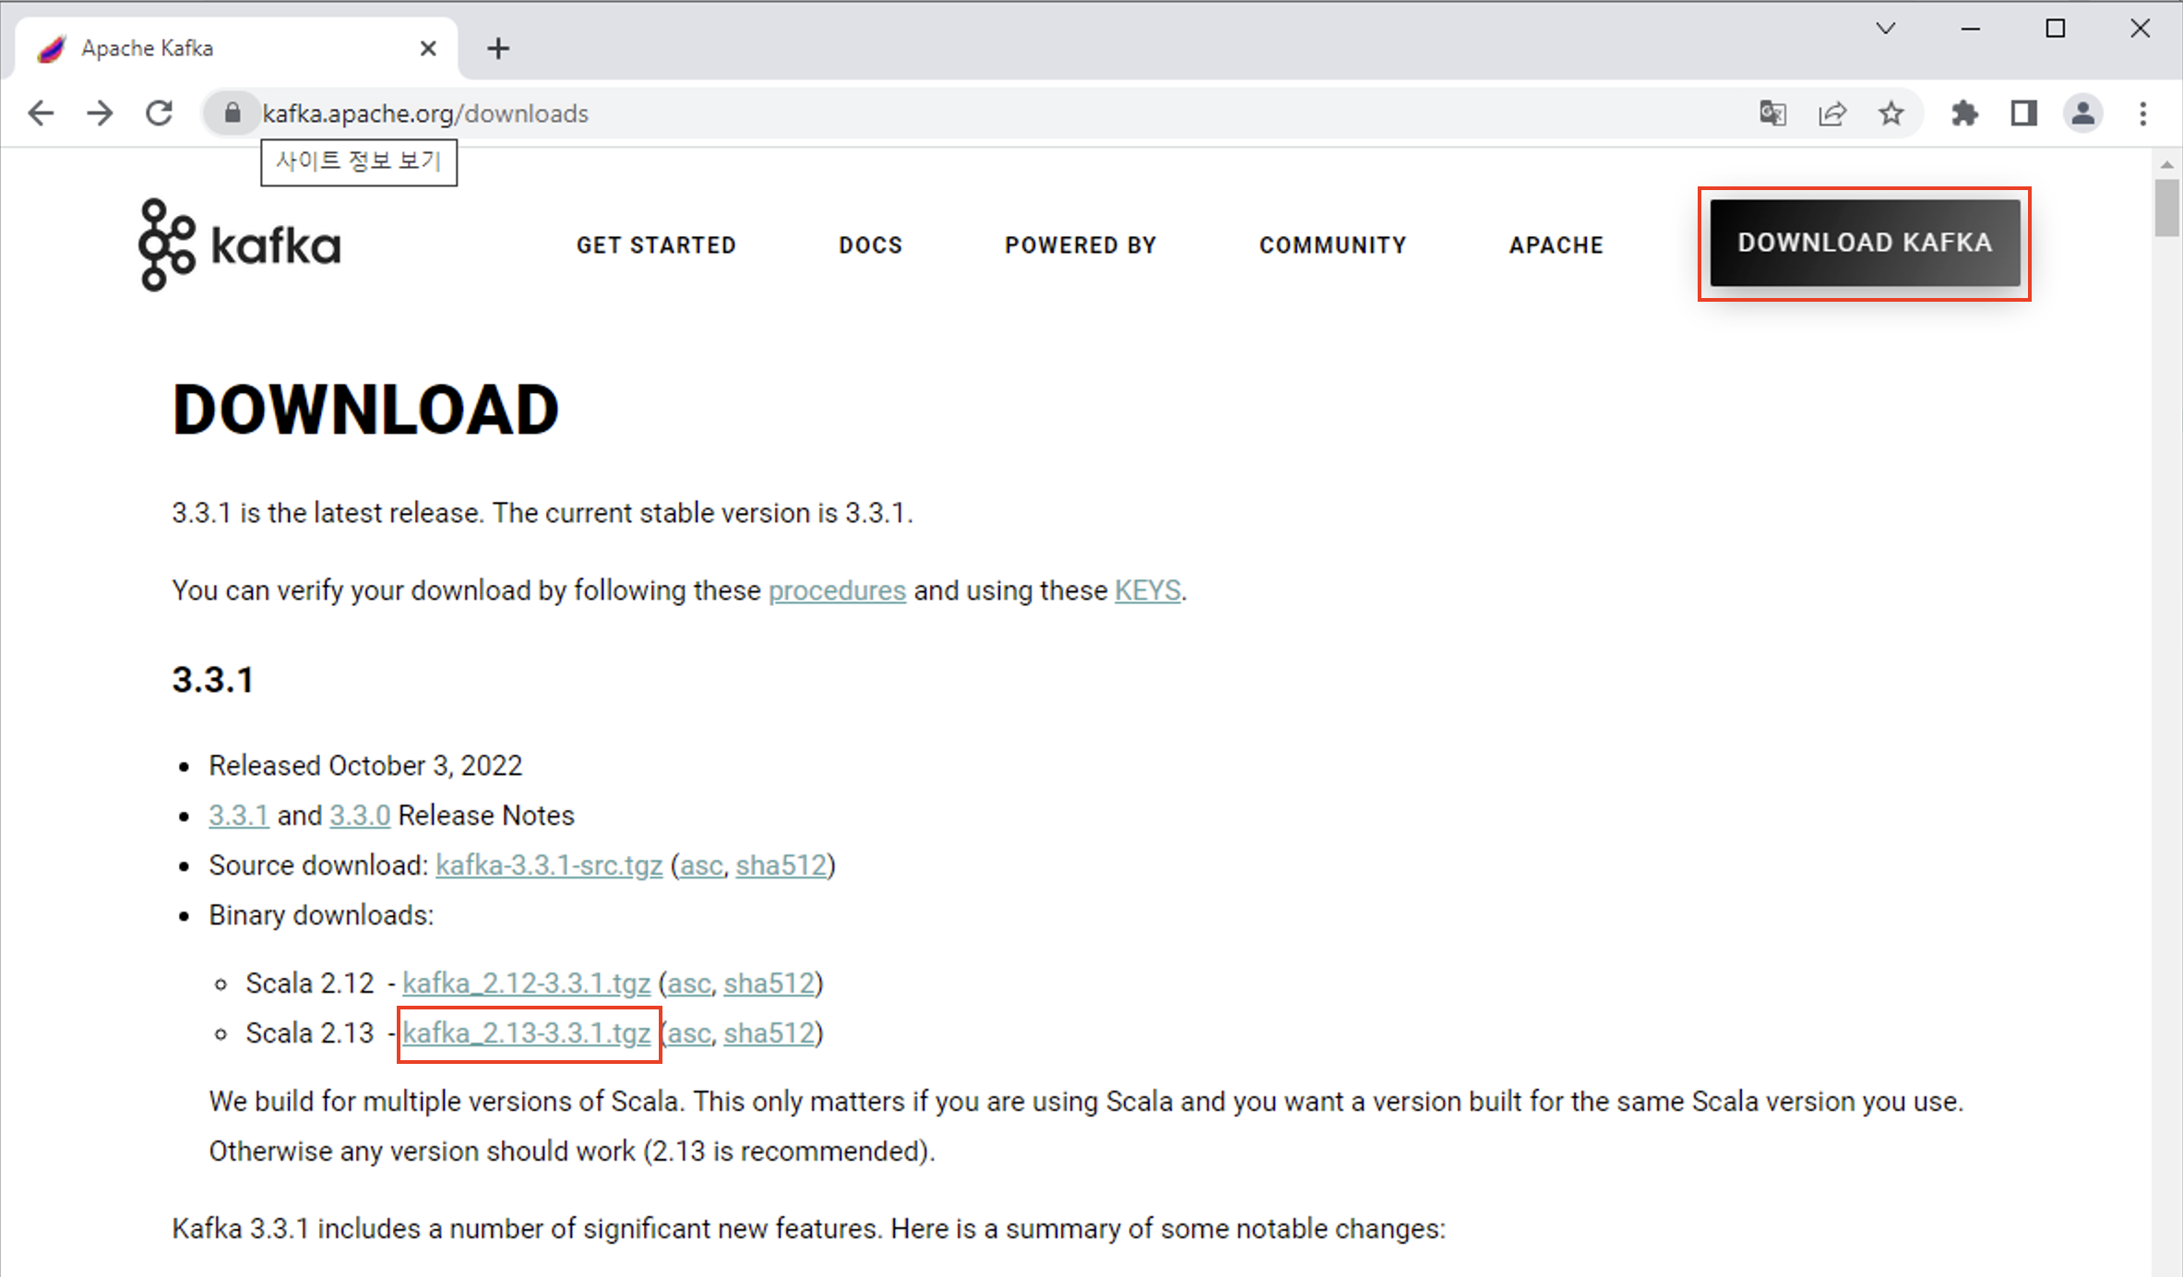
Task: Select the Apache Kafka browser tab
Action: 236,48
